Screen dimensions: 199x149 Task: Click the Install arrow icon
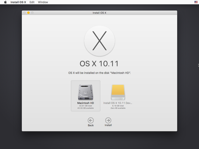108,120
